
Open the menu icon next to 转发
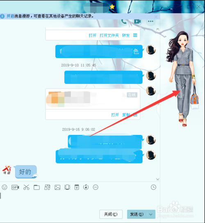(x=135, y=35)
